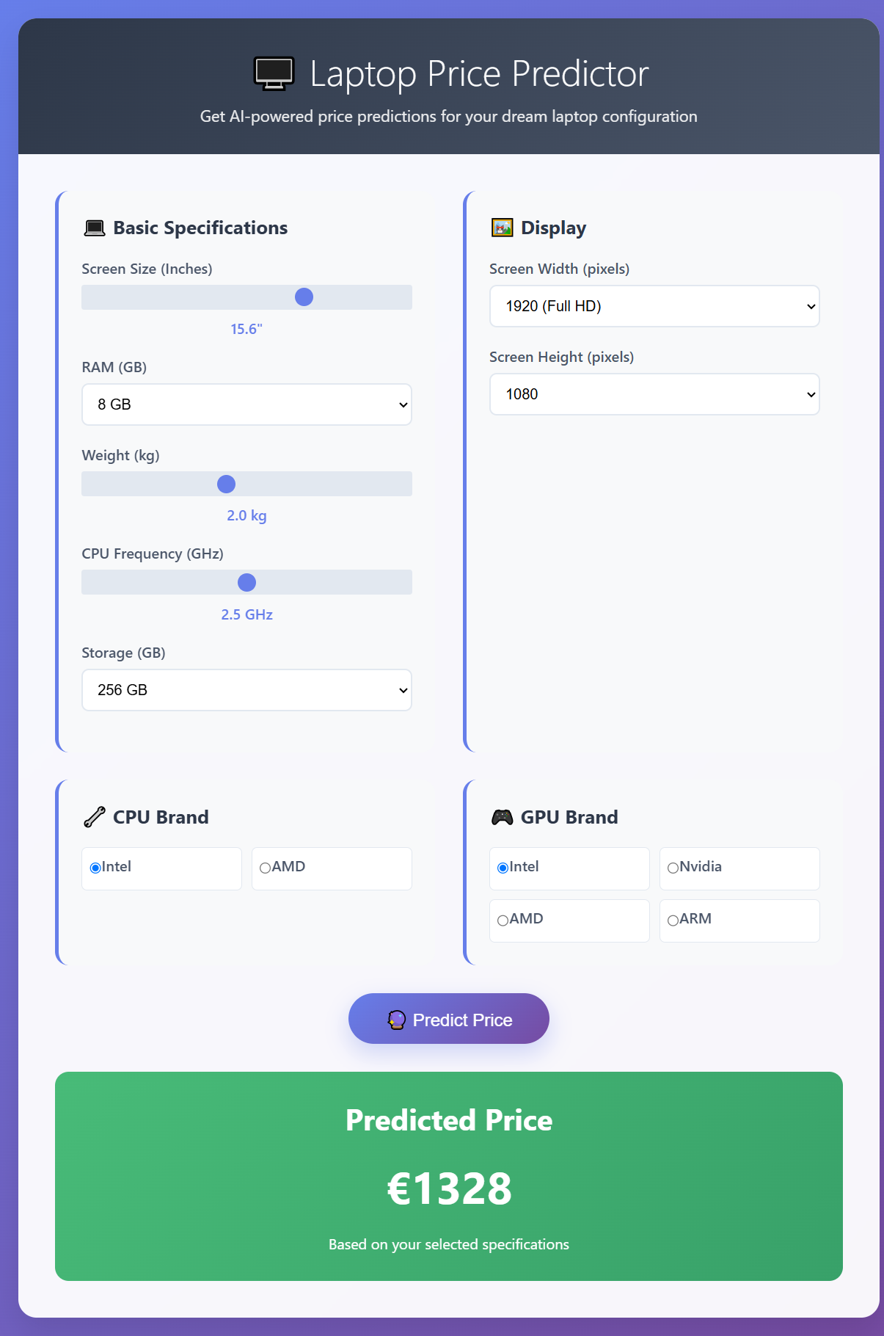Click the picture icon next to Display

coord(502,228)
